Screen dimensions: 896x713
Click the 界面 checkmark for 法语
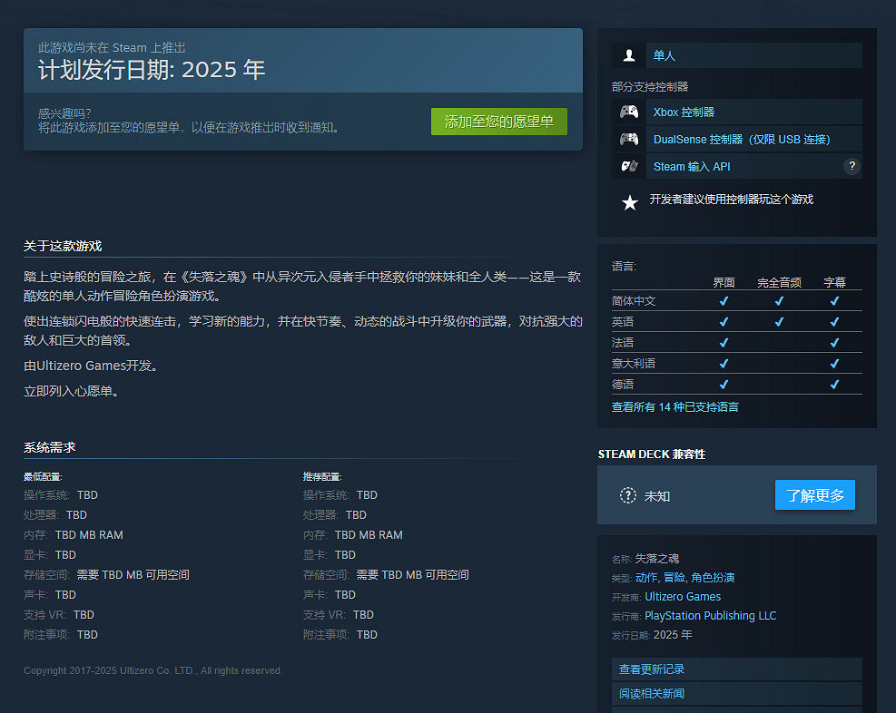point(724,342)
